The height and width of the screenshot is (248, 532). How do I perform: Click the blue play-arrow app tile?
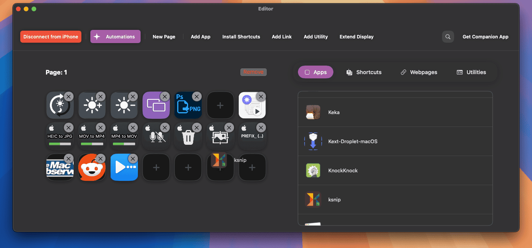click(x=124, y=167)
